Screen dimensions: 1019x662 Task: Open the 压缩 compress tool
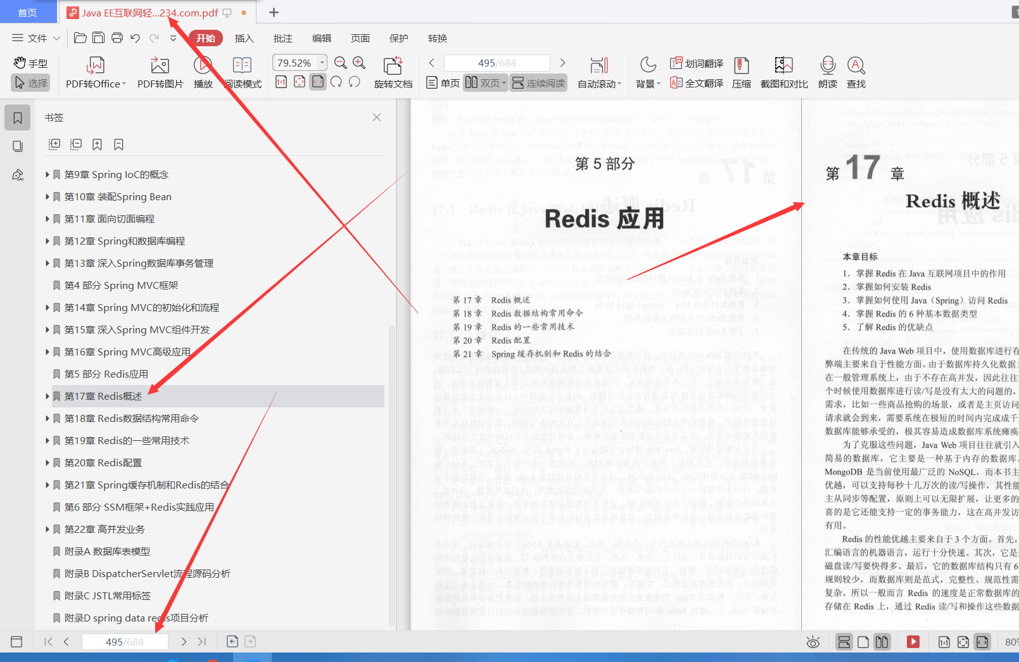click(x=742, y=73)
